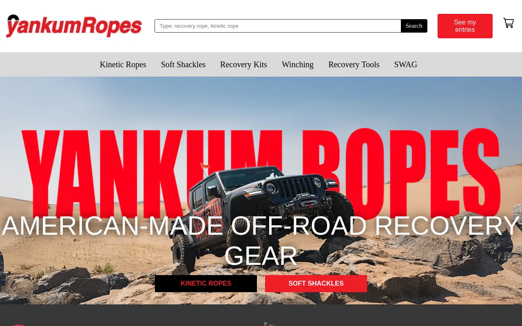This screenshot has height=326, width=522.
Task: Open the Recovery Kits nav item
Action: point(243,64)
